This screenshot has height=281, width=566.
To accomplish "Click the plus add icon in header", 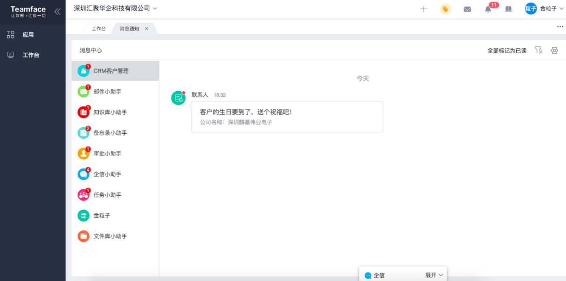I will coord(423,9).
